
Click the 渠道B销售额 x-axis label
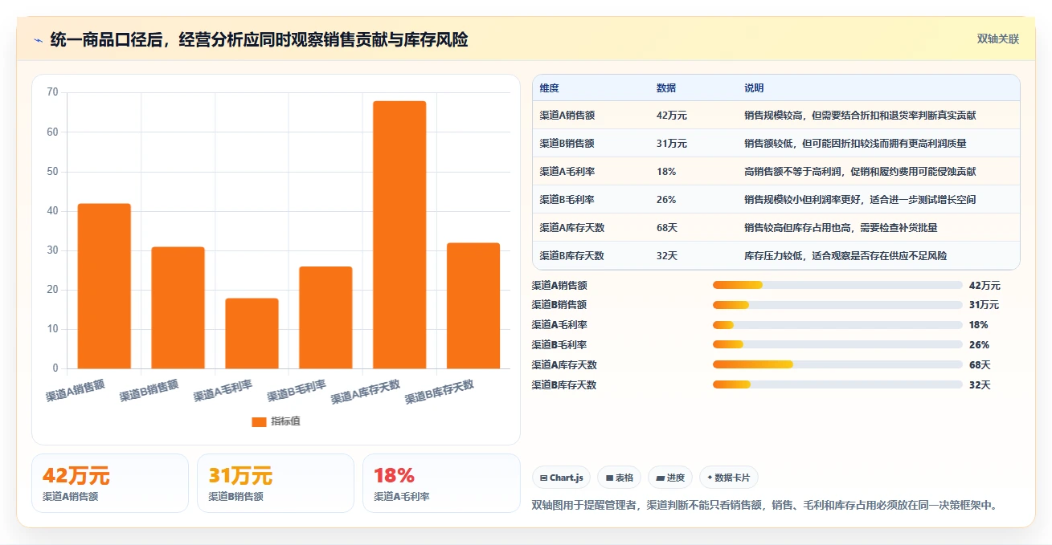point(149,390)
